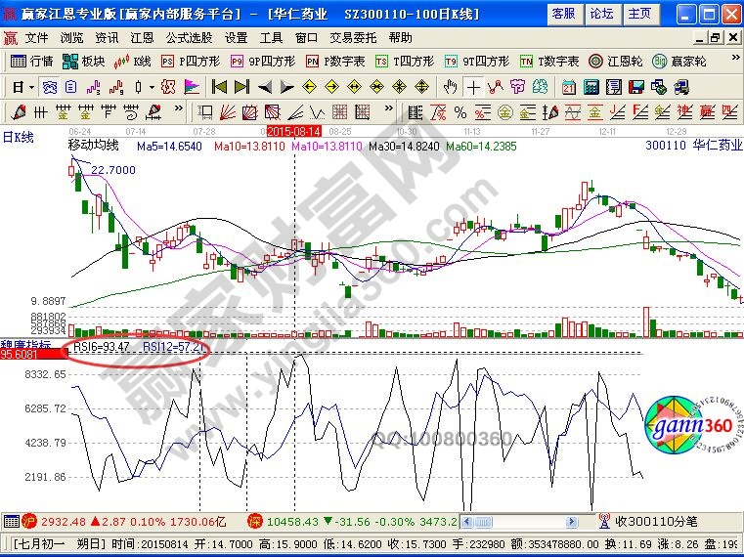Open the T四方形 time square tool
The width and height of the screenshot is (744, 557).
(405, 62)
